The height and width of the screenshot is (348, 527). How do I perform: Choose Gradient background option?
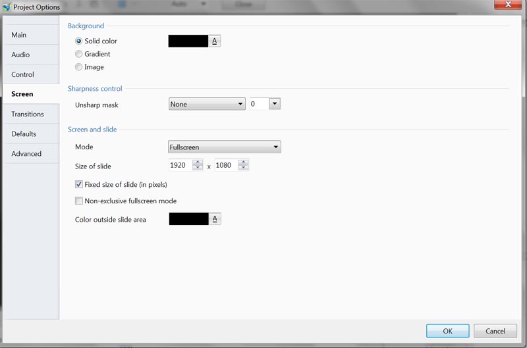(x=79, y=54)
